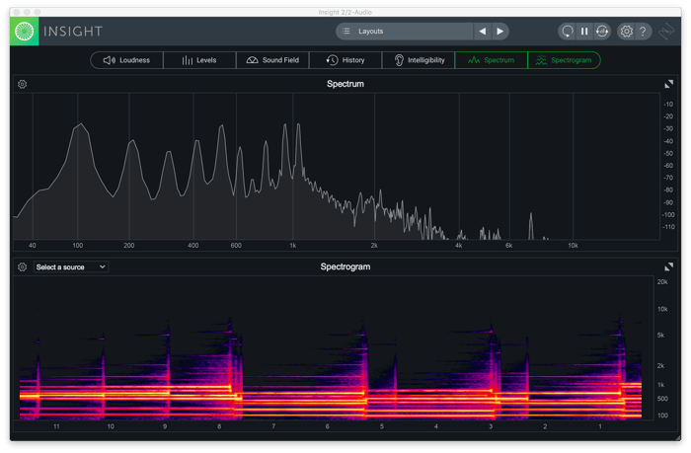Open Spectrogram panel settings gear
Viewport: 691px width, 453px height.
[x=23, y=267]
